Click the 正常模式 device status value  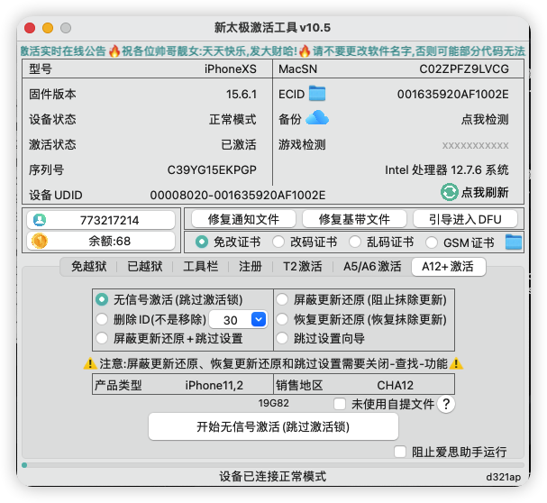[x=232, y=119]
